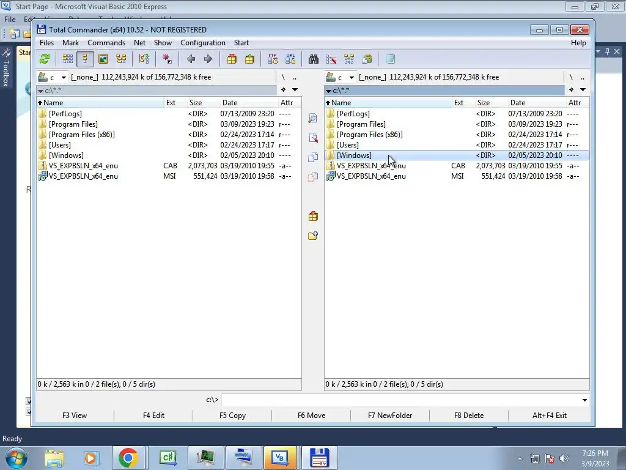The height and width of the screenshot is (470, 626).
Task: Open the Notepad icon at toolbar end
Action: 390,59
